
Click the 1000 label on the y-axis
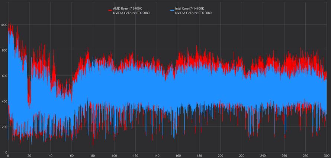point(4,25)
